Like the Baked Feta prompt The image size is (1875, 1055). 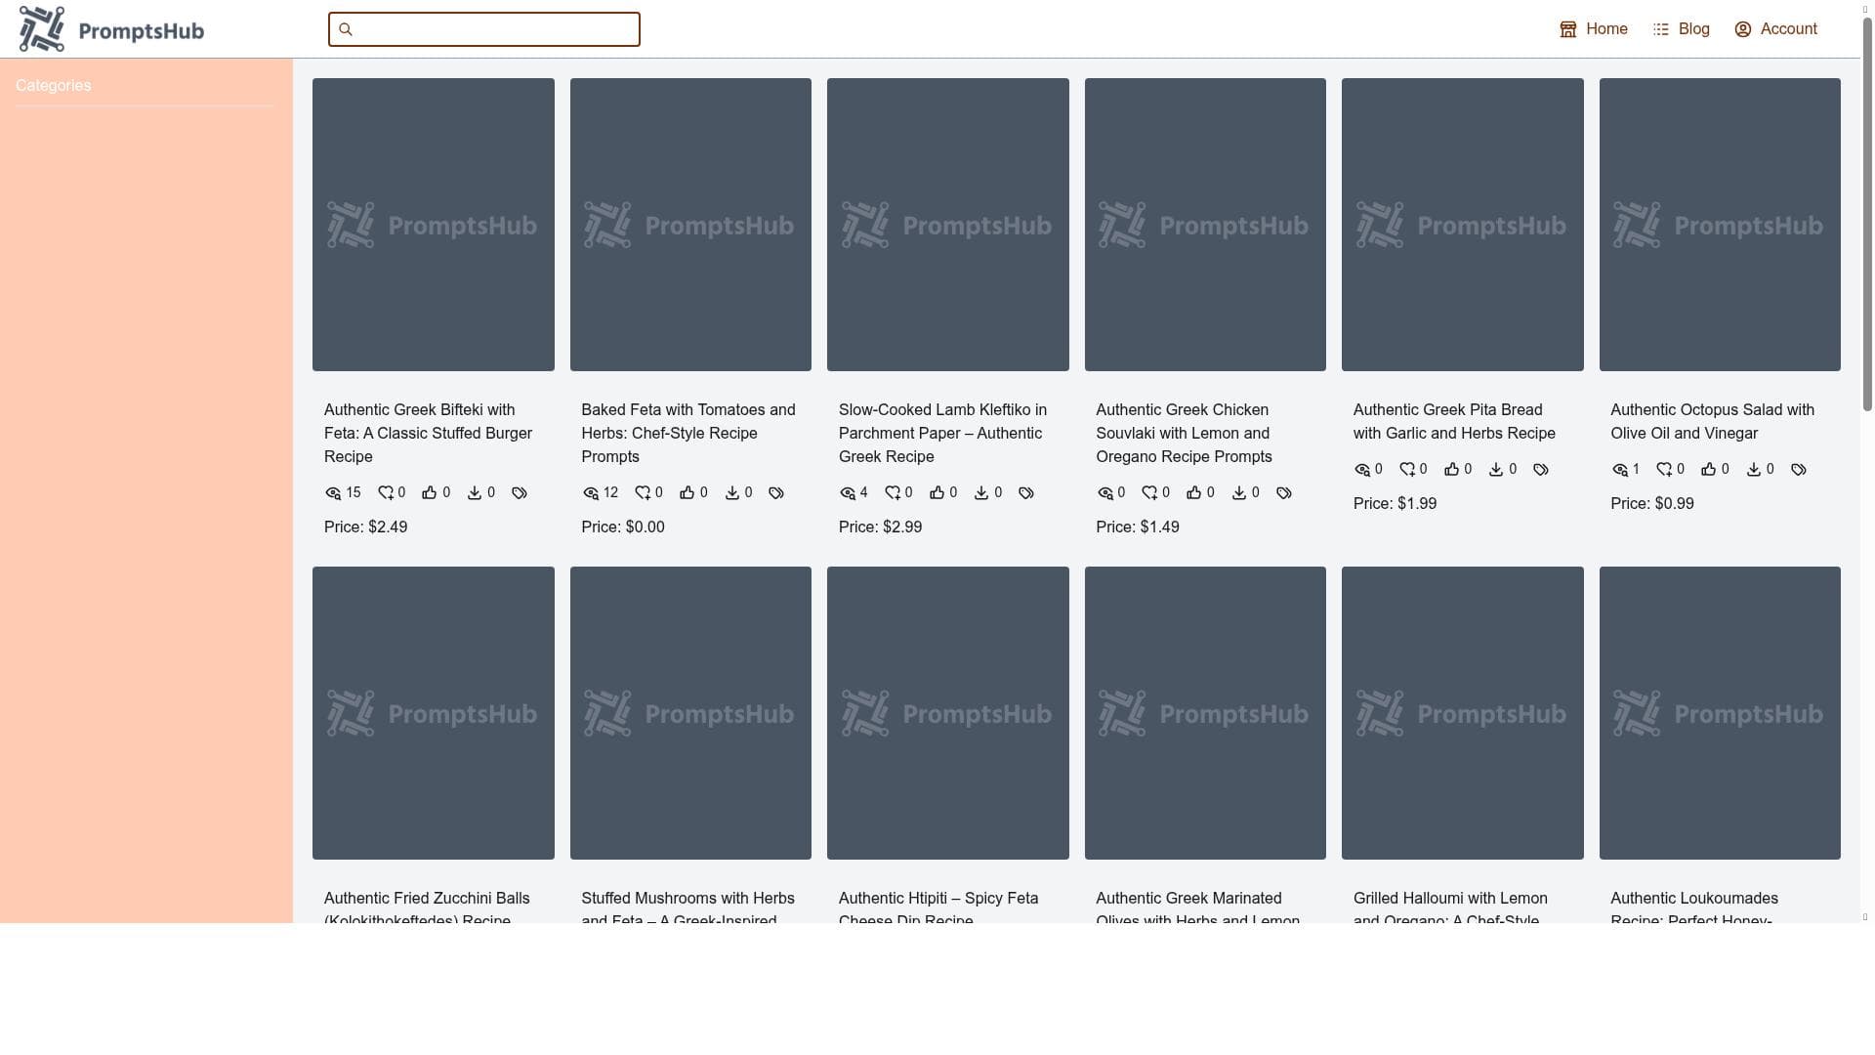point(687,493)
